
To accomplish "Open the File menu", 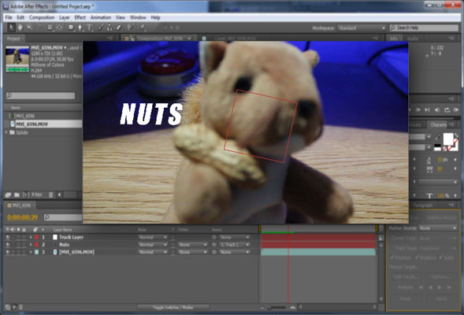I will (x=9, y=17).
